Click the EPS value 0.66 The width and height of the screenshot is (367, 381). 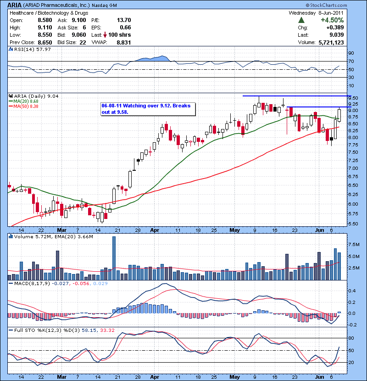tap(125, 28)
